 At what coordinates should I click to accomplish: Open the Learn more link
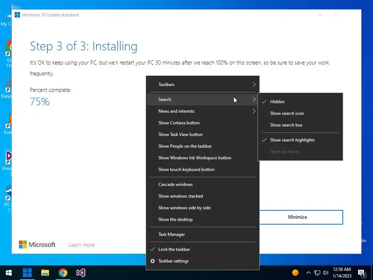[82, 245]
